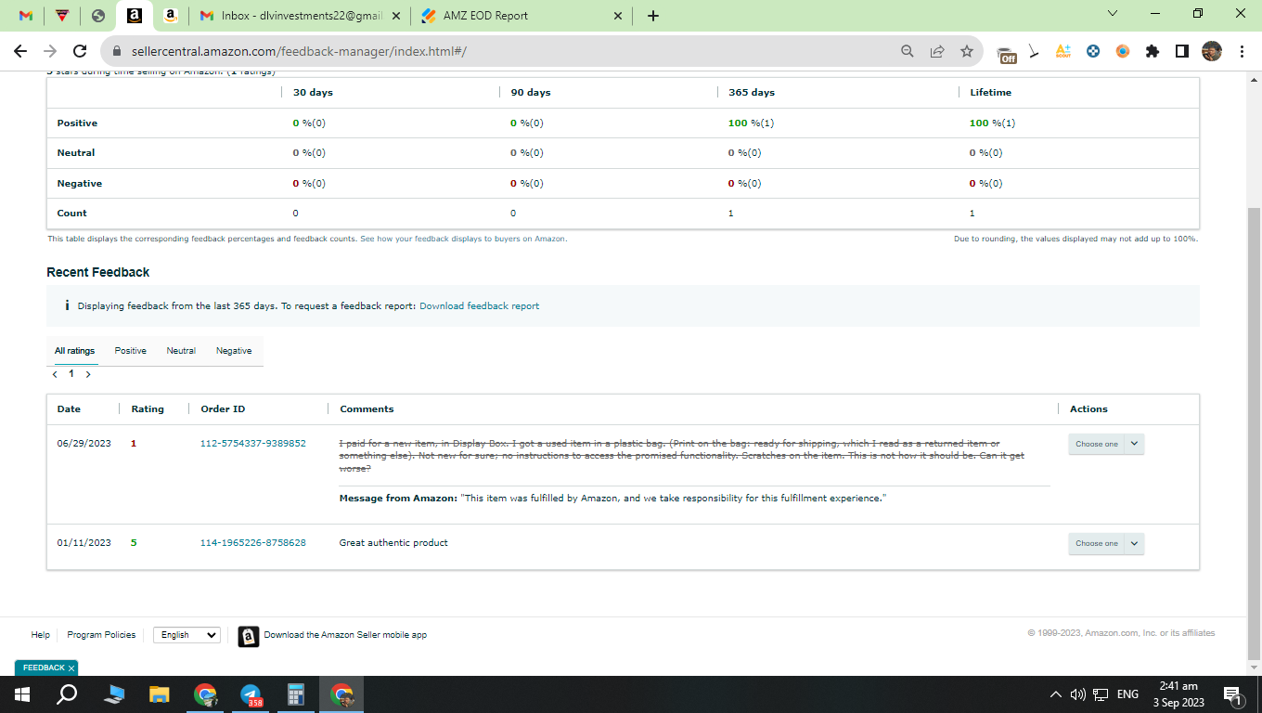Viewport: 1262px width, 713px height.
Task: Open a new browser tab
Action: pos(653,16)
